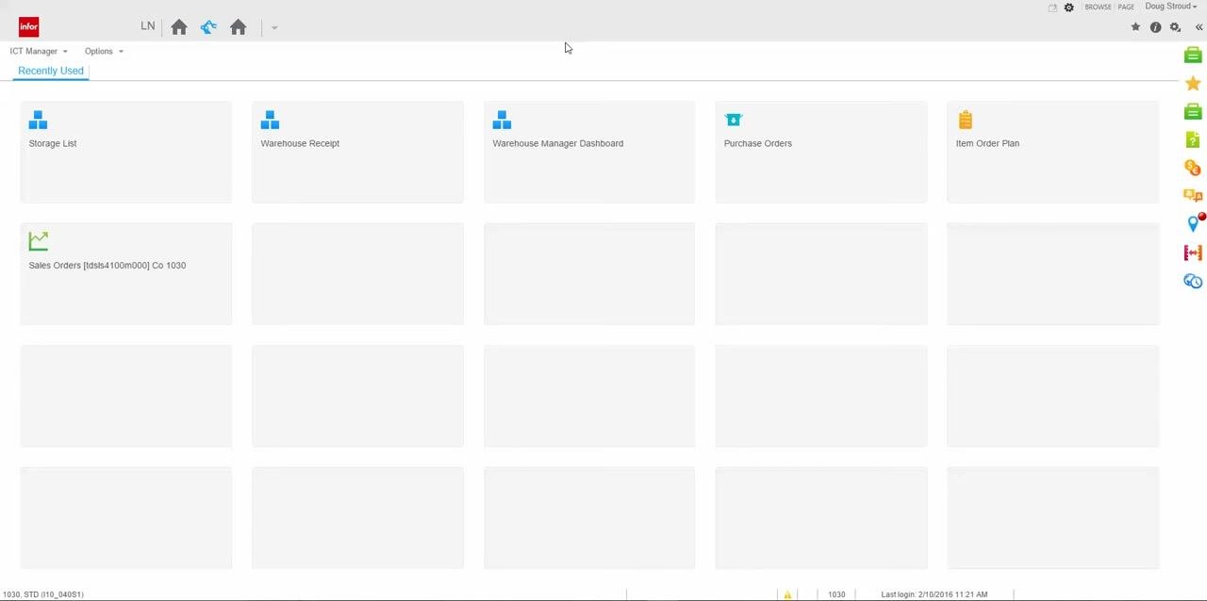Image resolution: width=1207 pixels, height=601 pixels.
Task: Open the gear with arrow settings menu
Action: (1176, 27)
